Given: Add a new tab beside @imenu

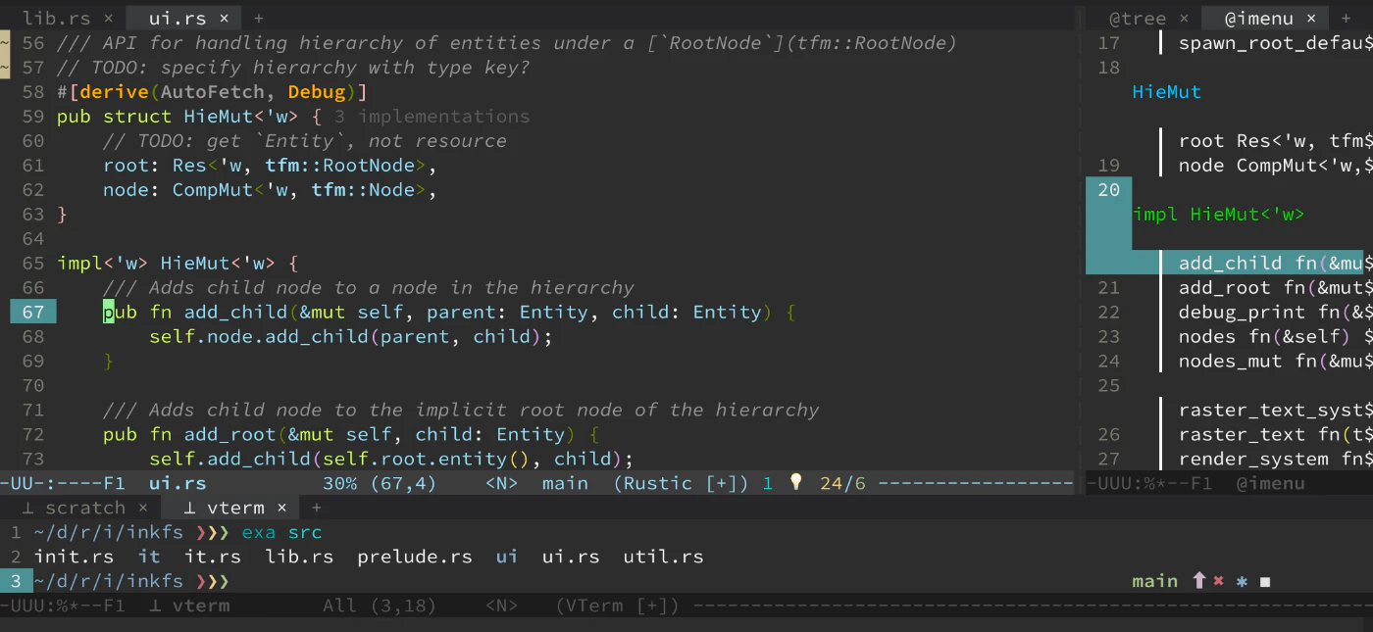Looking at the screenshot, I should [1346, 18].
